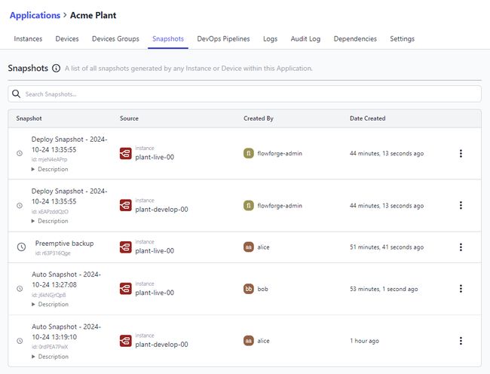Click the Acme Plant breadcrumb title

coord(93,15)
